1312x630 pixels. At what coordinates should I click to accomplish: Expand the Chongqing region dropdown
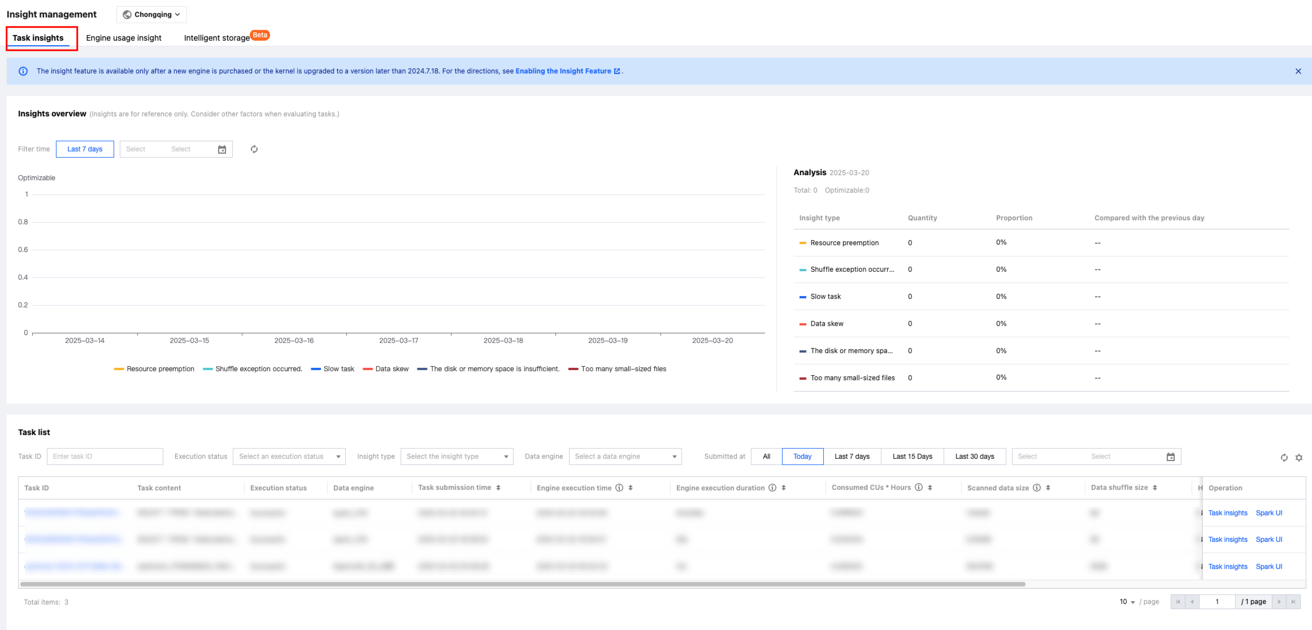[151, 15]
